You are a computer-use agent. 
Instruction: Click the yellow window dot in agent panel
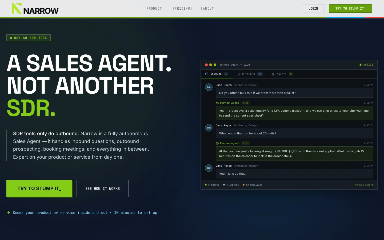point(211,65)
